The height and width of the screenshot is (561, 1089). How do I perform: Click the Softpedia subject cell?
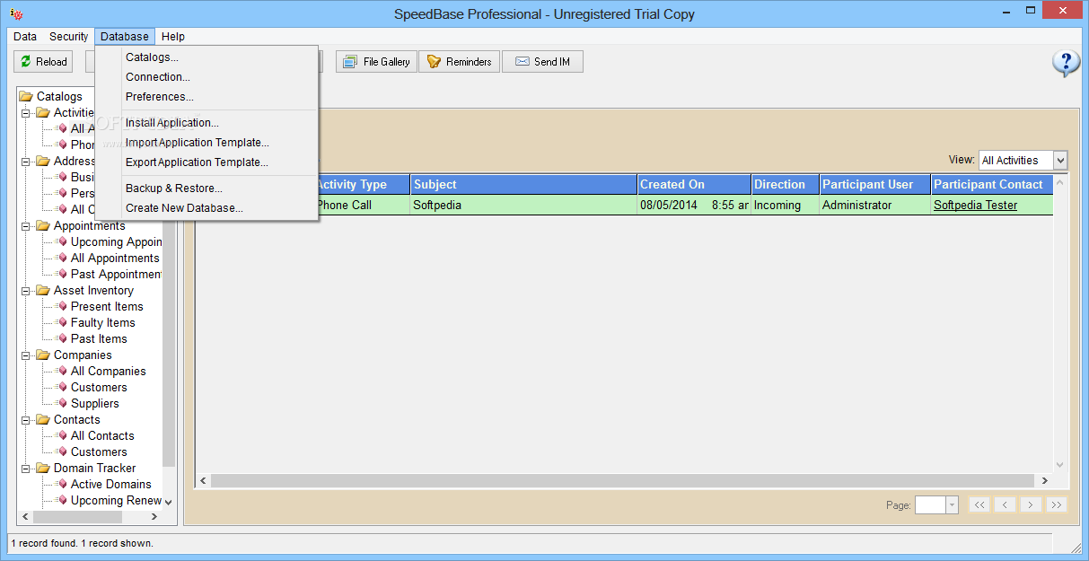pyautogui.click(x=523, y=205)
